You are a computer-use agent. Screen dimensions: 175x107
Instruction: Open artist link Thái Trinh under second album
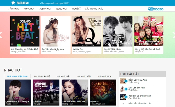click(46, 52)
